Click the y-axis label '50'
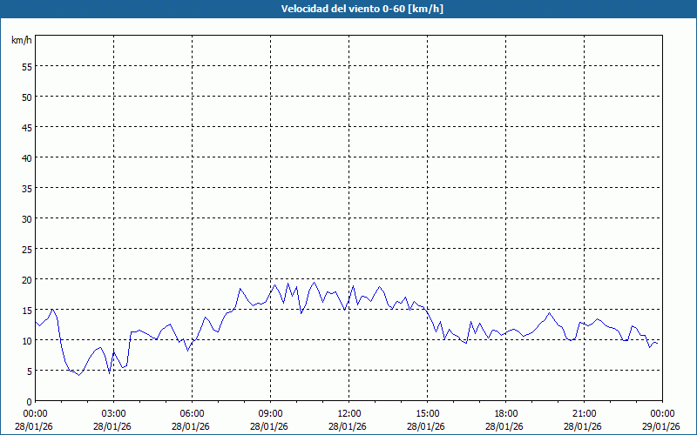Image resolution: width=697 pixels, height=435 pixels. coord(27,97)
